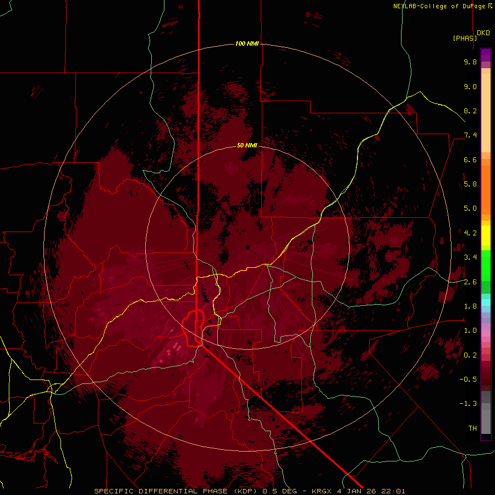The image size is (495, 495).
Task: Click the TH threshold label
Action: tap(472, 428)
